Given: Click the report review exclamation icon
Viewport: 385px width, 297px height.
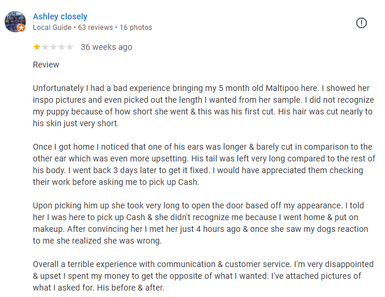Looking at the screenshot, I should [362, 23].
